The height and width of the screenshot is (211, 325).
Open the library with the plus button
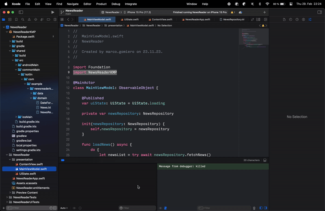click(264, 12)
